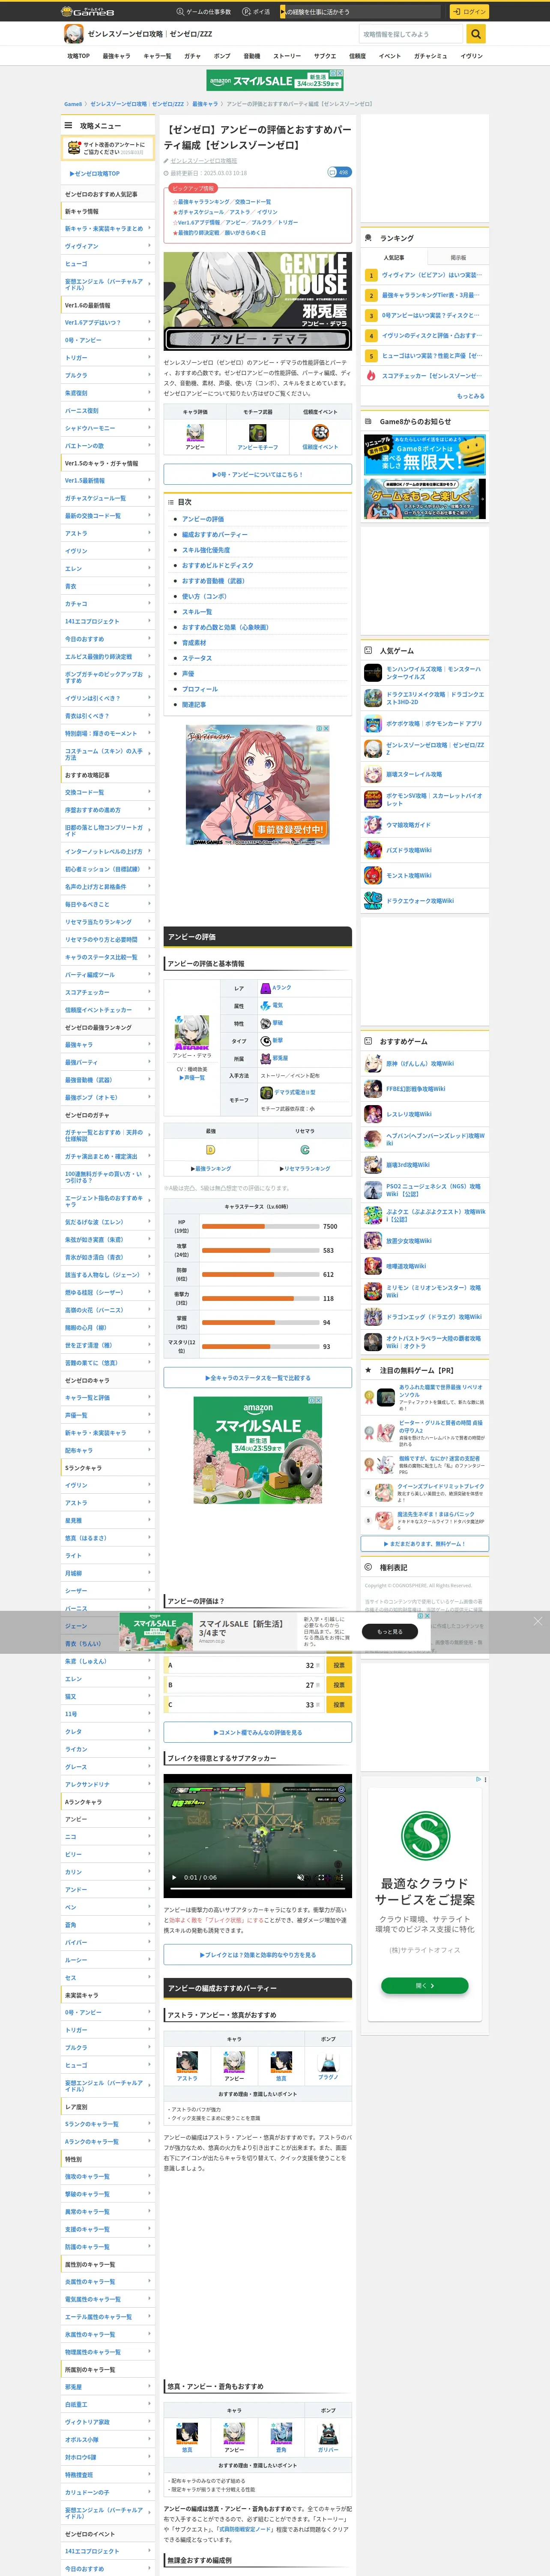Click the ランキング crown icon header

click(368, 238)
